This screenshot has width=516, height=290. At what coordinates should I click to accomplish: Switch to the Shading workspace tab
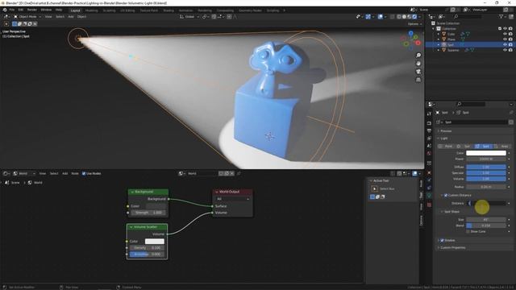(x=169, y=10)
